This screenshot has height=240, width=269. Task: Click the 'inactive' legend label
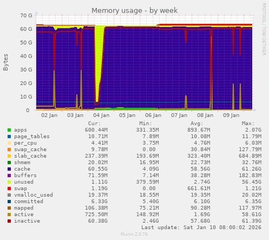coord(27,221)
